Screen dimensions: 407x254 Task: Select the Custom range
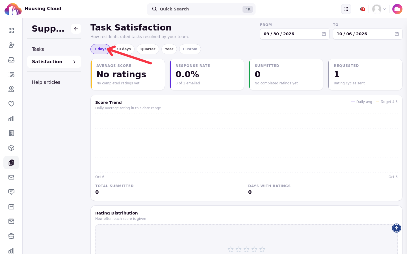[x=190, y=49]
